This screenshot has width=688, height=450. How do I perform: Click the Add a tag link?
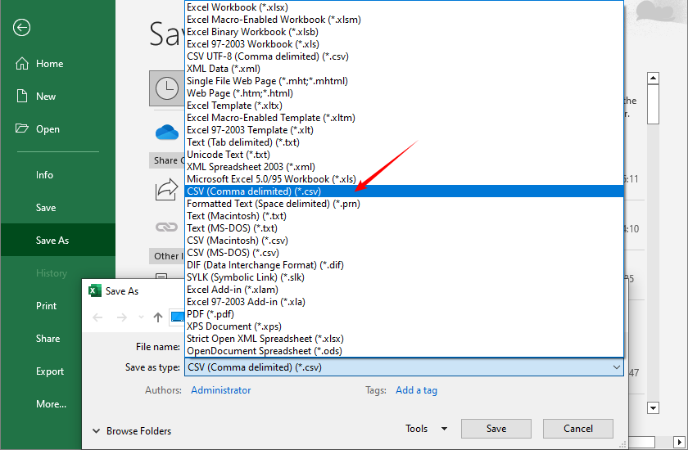416,390
